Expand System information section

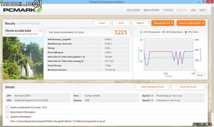pos(7,117)
